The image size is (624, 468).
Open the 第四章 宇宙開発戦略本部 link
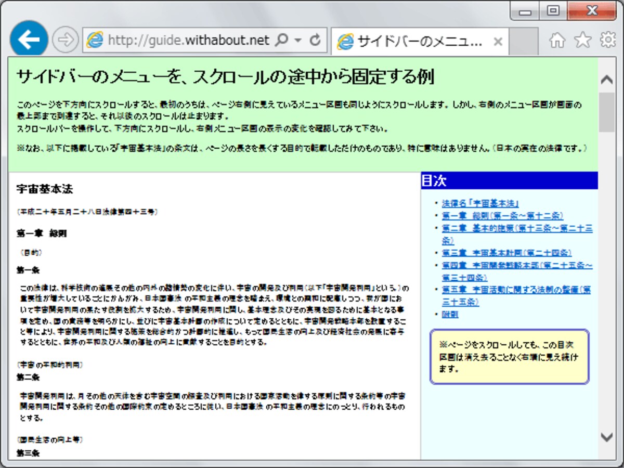tap(517, 271)
